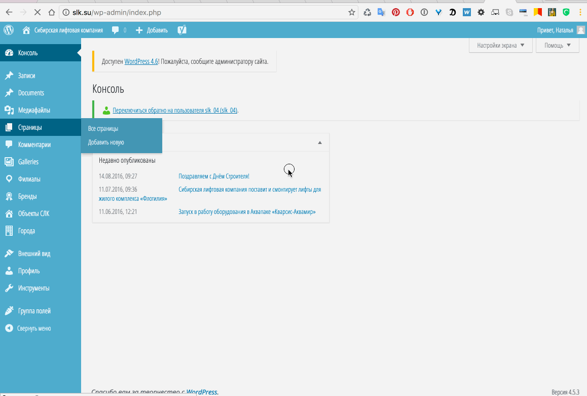
Task: Click the greyed-out Skype extension icon
Action: click(x=509, y=12)
